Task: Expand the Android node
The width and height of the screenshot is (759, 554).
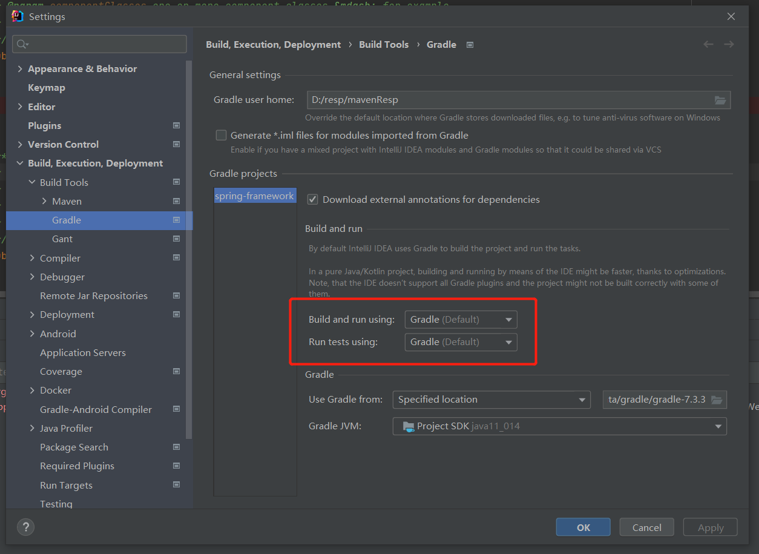Action: pyautogui.click(x=32, y=334)
